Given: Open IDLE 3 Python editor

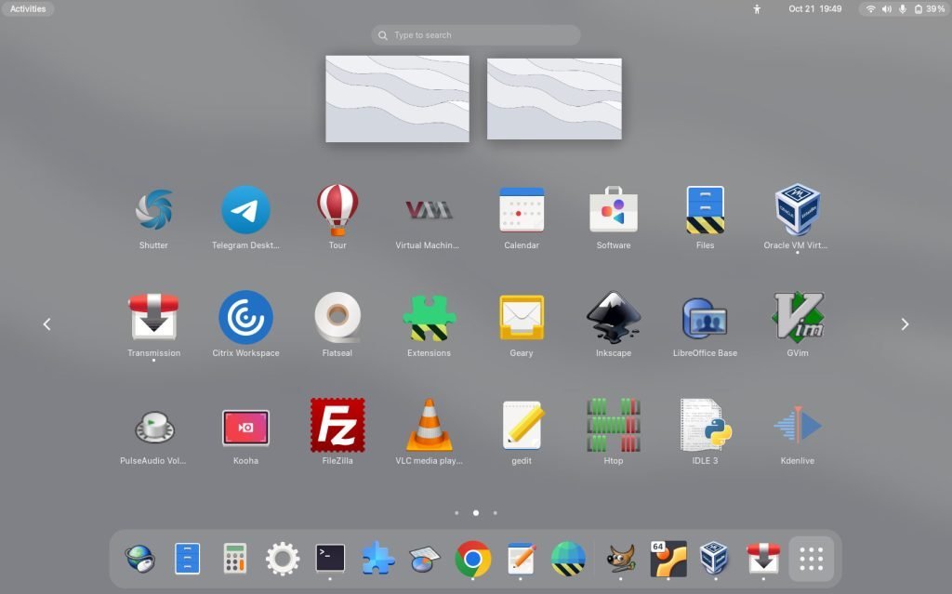Looking at the screenshot, I should point(705,425).
